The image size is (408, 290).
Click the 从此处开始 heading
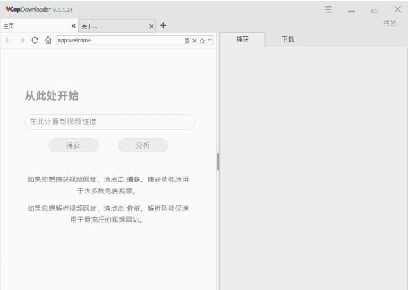point(51,95)
